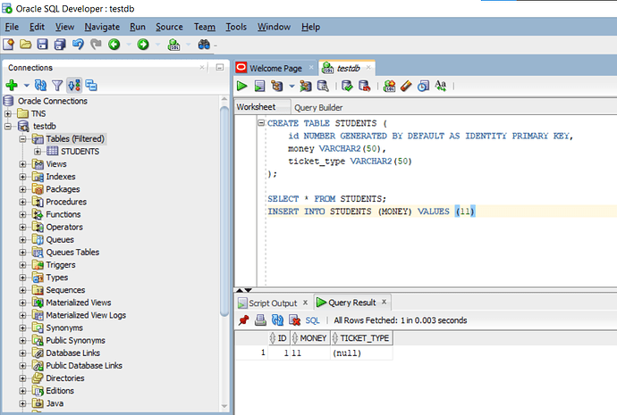617x415 pixels.
Task: Click the Autotrace icon
Action: tap(305, 86)
